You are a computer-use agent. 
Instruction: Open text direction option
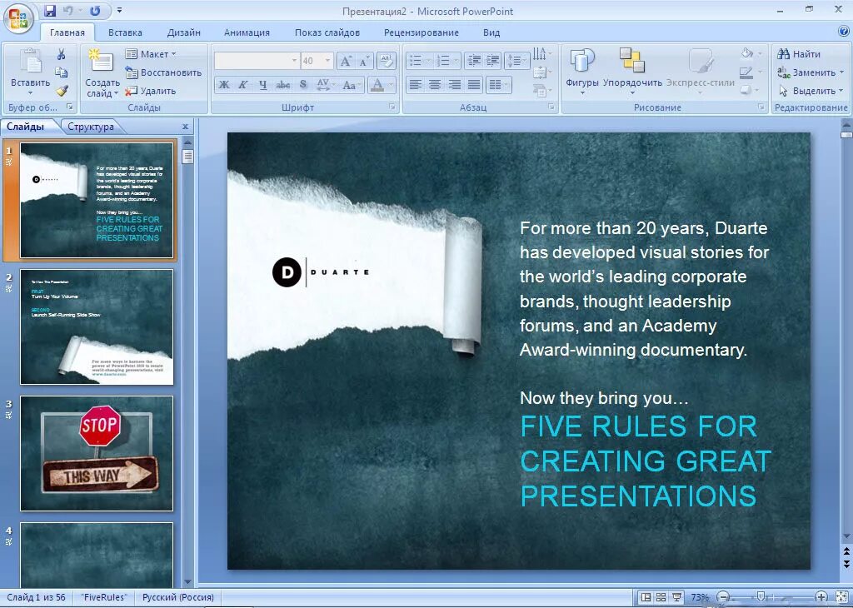click(x=541, y=54)
